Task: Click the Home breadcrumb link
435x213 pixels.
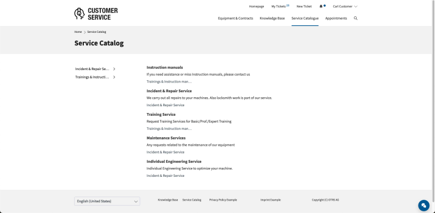Action: [78, 32]
